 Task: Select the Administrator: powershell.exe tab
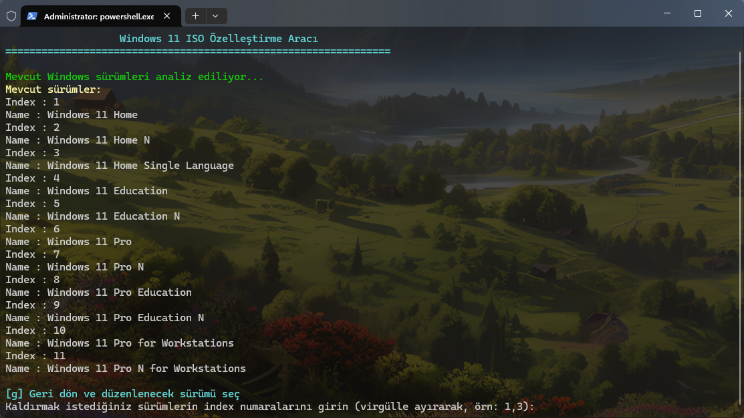100,16
